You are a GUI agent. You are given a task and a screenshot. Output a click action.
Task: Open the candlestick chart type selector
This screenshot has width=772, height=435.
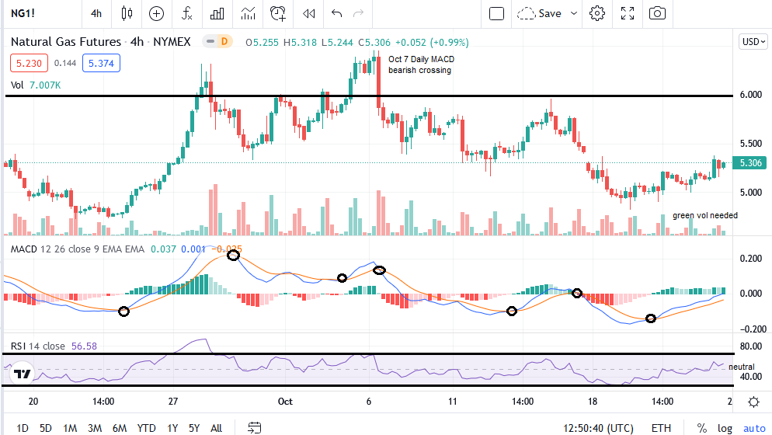[x=127, y=13]
